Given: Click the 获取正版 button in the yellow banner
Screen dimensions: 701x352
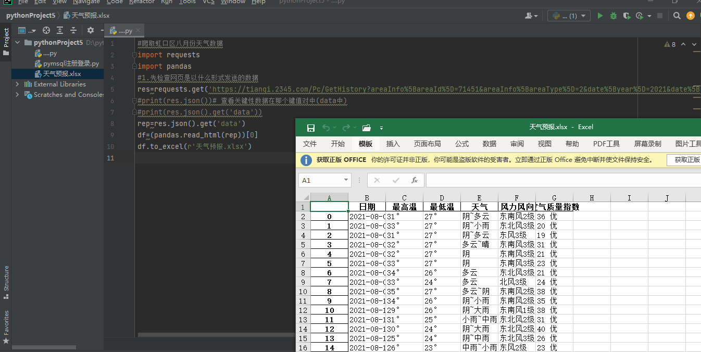Looking at the screenshot, I should click(686, 160).
